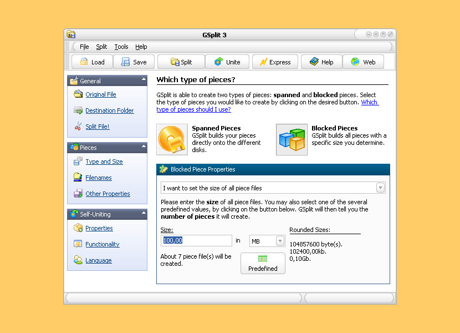The width and height of the screenshot is (460, 333).
Task: Click the Self-Uniting Properties icon
Action: (78, 228)
